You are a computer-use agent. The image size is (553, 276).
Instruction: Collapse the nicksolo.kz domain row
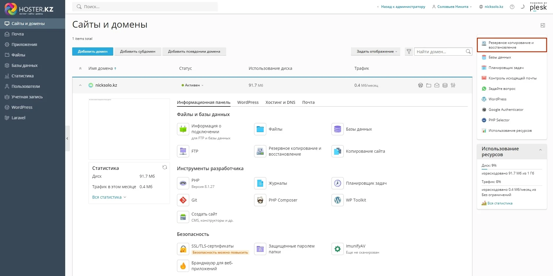pos(80,85)
